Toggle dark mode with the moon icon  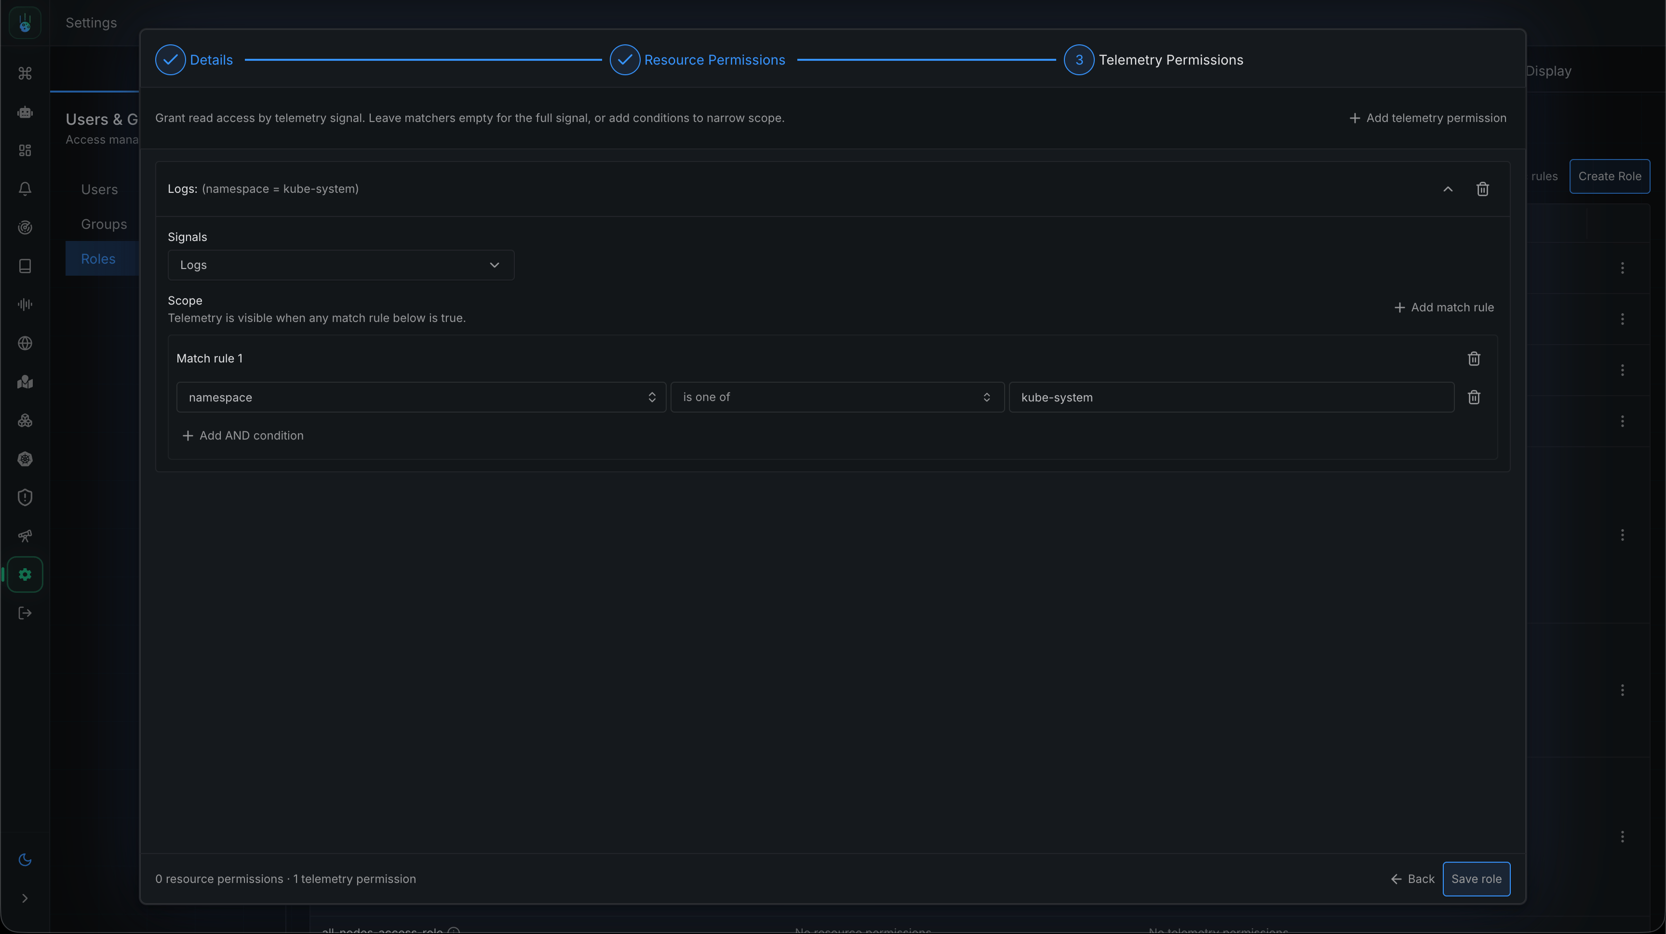click(x=25, y=860)
